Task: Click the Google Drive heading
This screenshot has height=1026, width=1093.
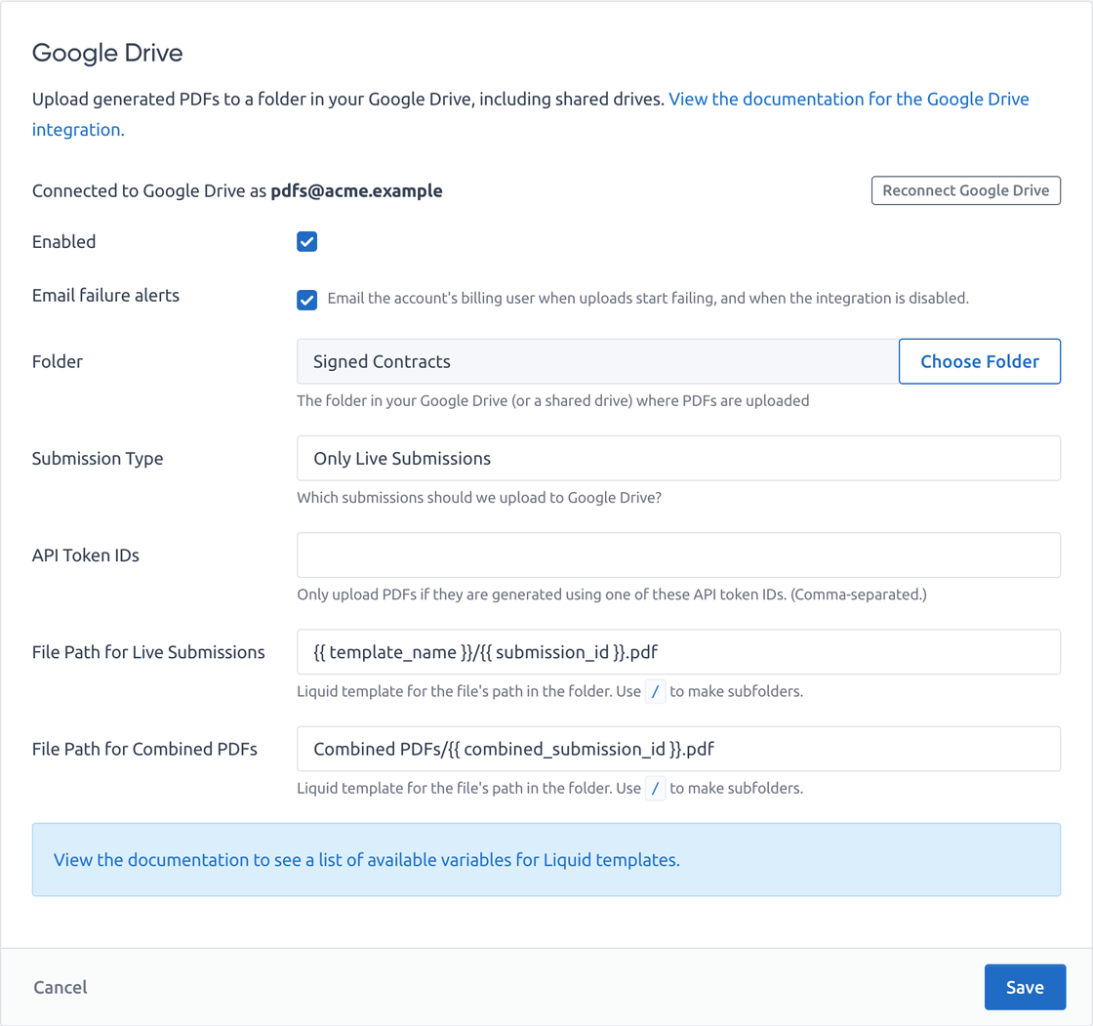Action: coord(107,53)
